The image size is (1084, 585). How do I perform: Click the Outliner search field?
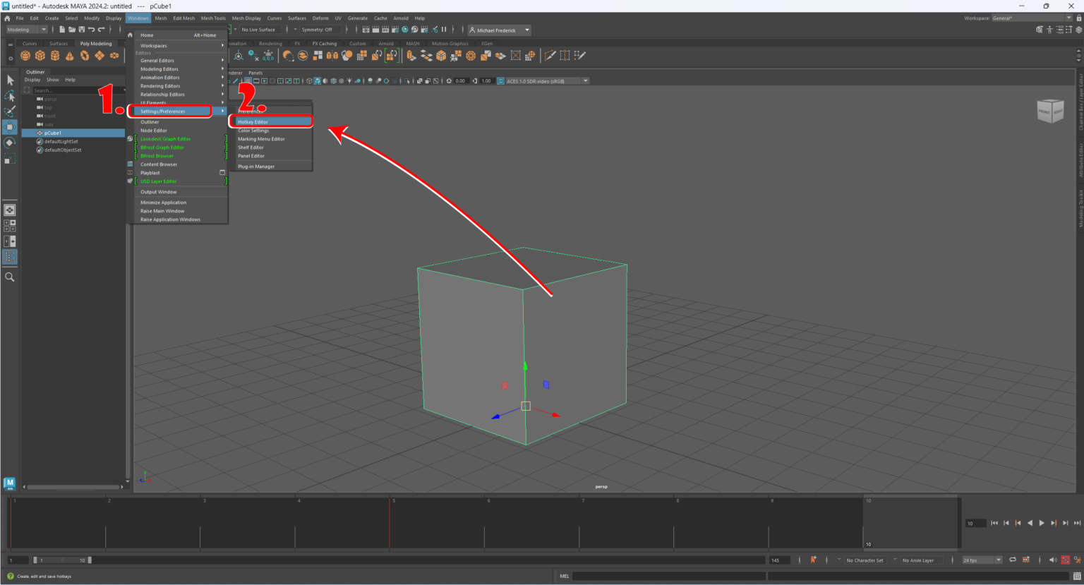click(78, 90)
